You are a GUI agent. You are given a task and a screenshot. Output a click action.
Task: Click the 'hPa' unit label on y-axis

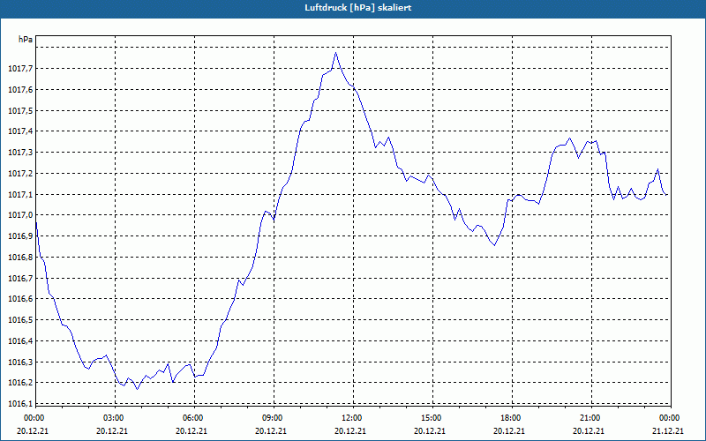click(x=26, y=40)
